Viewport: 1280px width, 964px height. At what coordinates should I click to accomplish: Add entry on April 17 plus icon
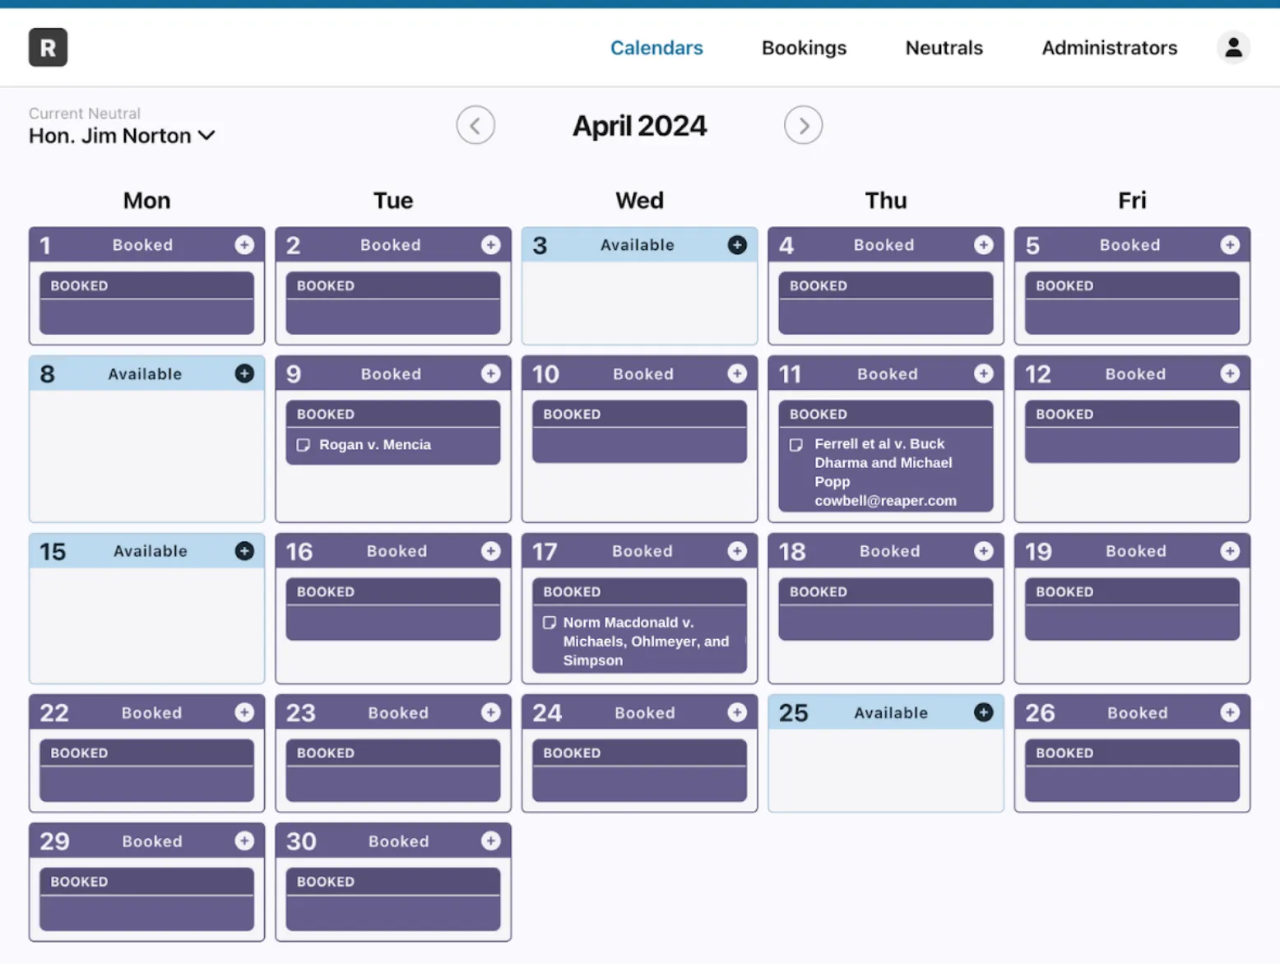[737, 550]
